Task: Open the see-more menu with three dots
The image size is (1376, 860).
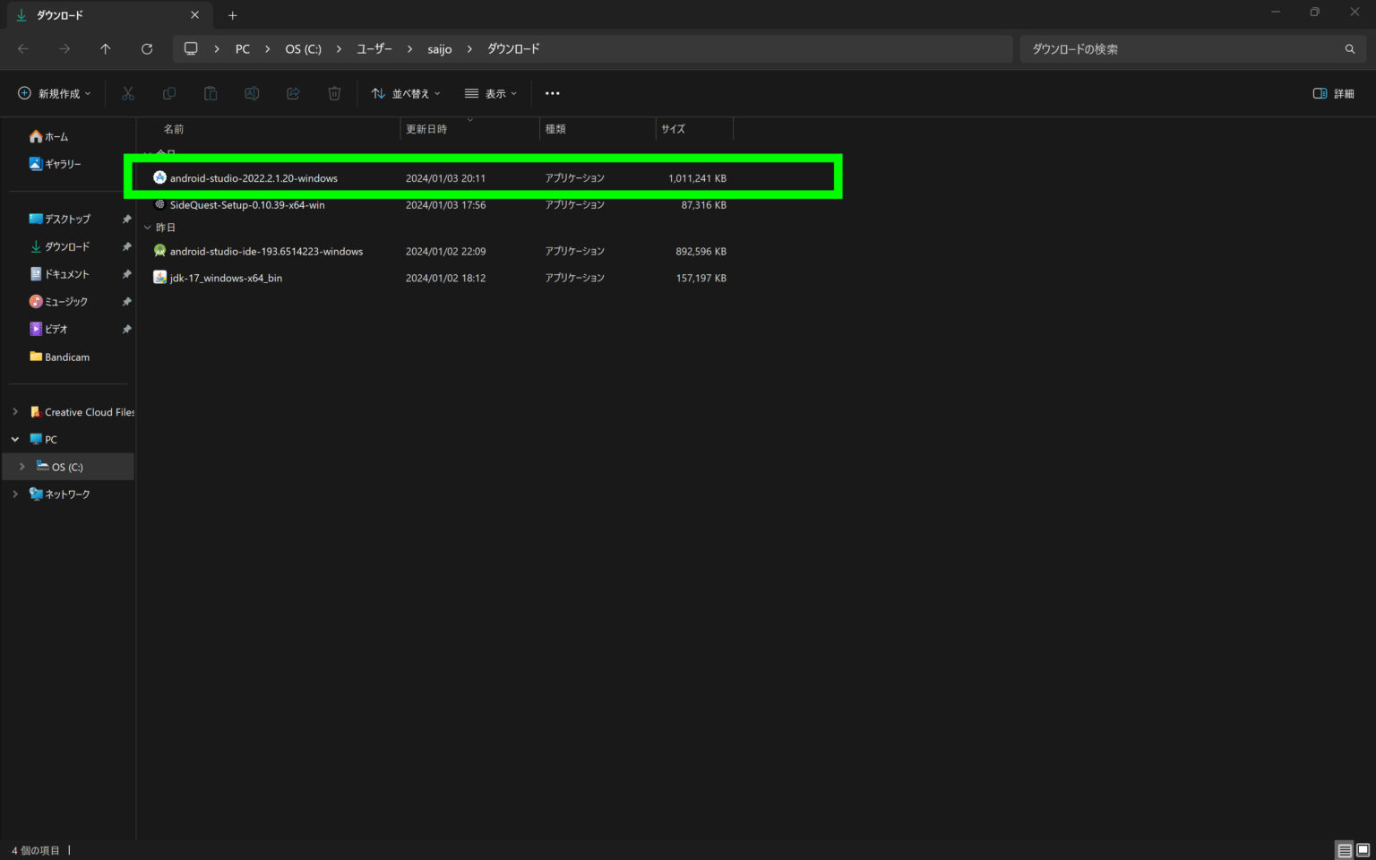Action: 553,93
